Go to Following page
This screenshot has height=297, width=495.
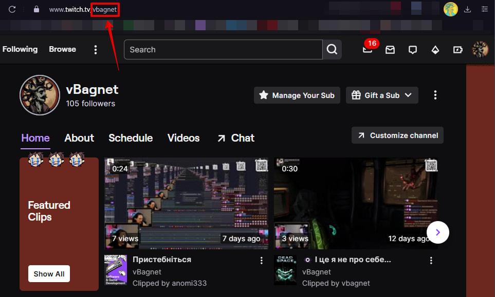tap(20, 49)
